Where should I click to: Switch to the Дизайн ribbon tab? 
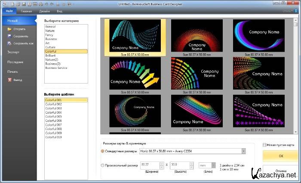(44, 11)
